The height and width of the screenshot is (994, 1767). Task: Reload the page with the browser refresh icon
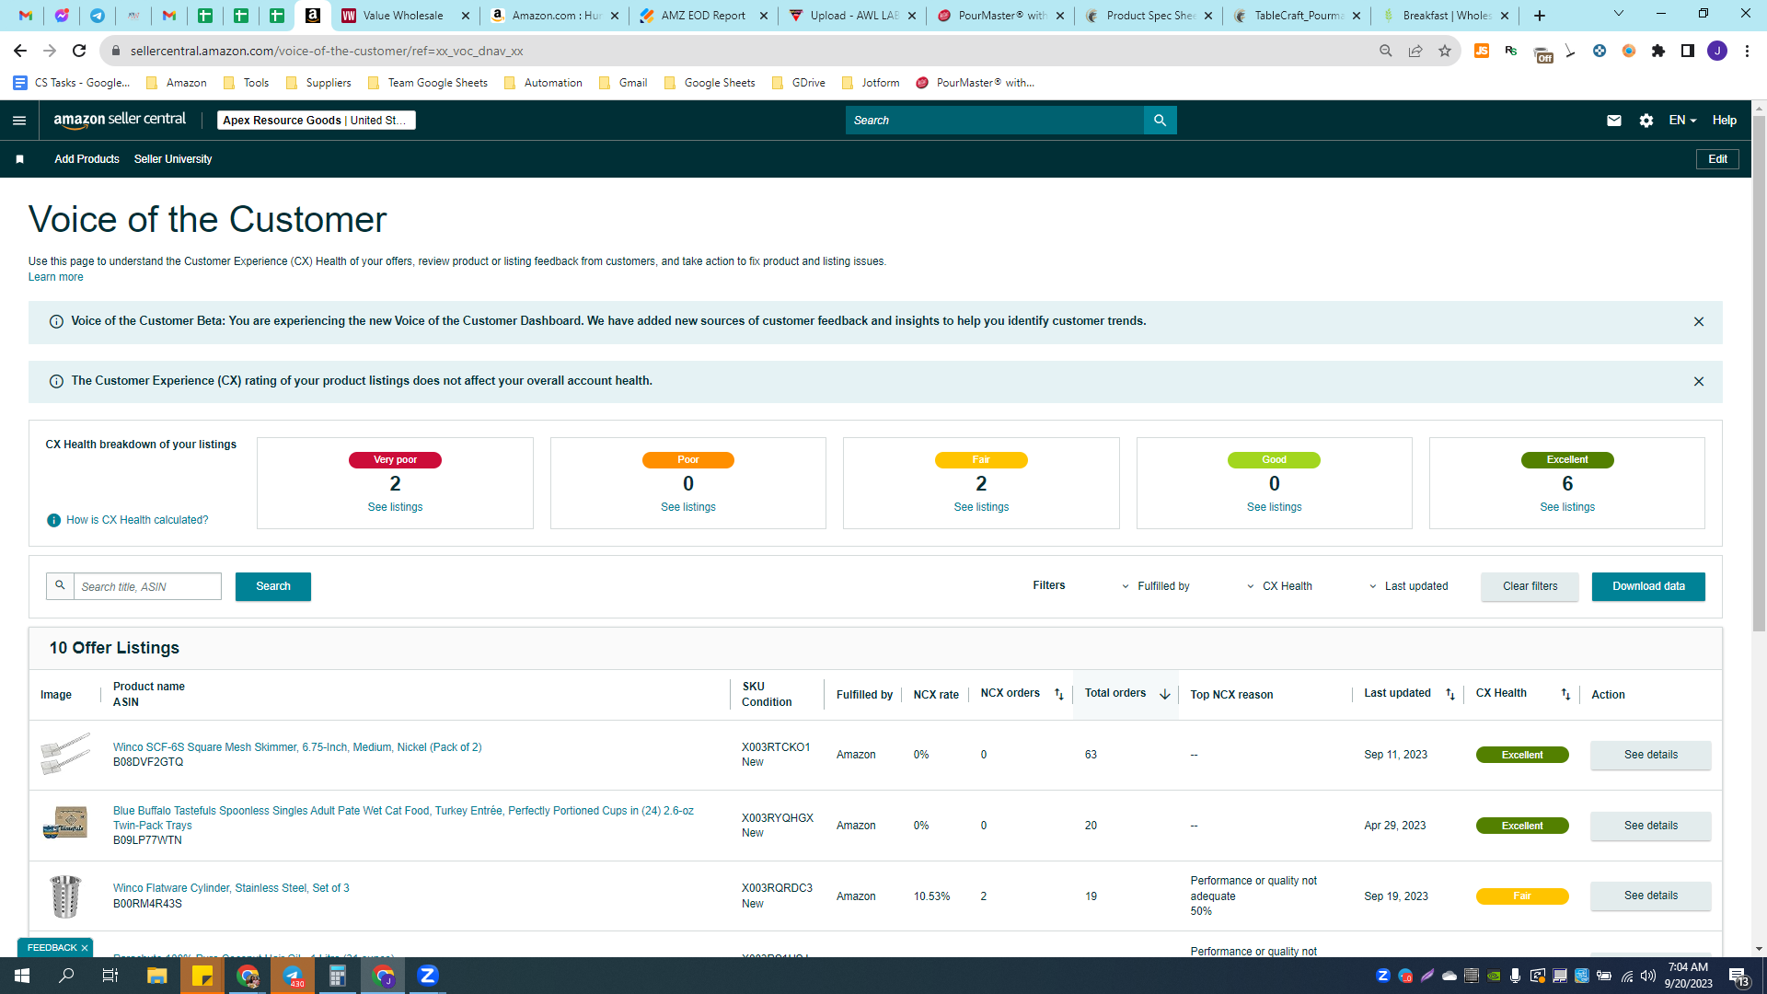[x=79, y=52]
